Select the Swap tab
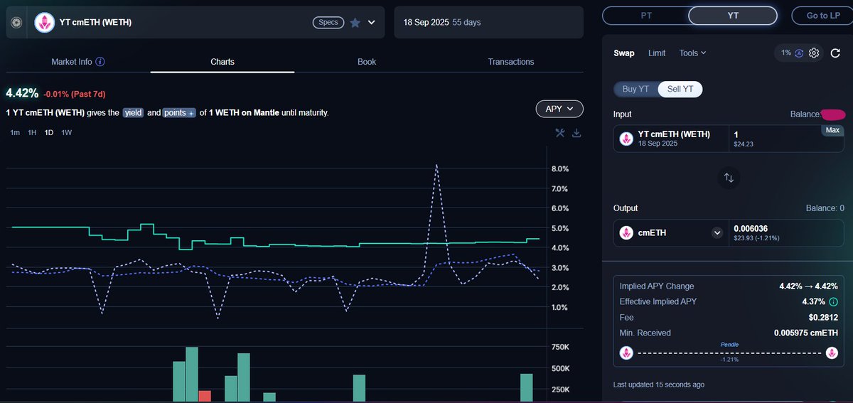The height and width of the screenshot is (403, 853). point(624,53)
